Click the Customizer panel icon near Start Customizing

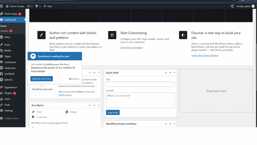tap(112, 35)
